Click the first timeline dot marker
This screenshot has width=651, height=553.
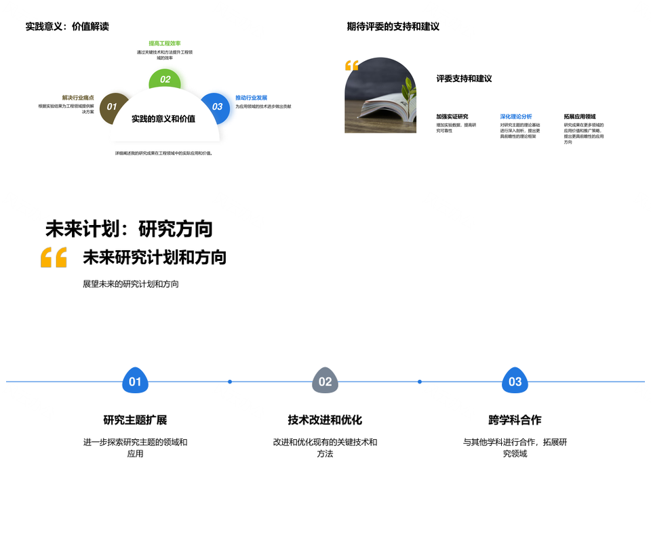[230, 382]
